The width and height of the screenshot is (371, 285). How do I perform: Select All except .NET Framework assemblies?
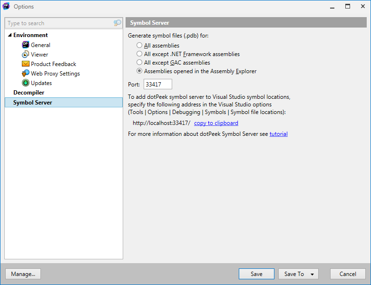139,54
